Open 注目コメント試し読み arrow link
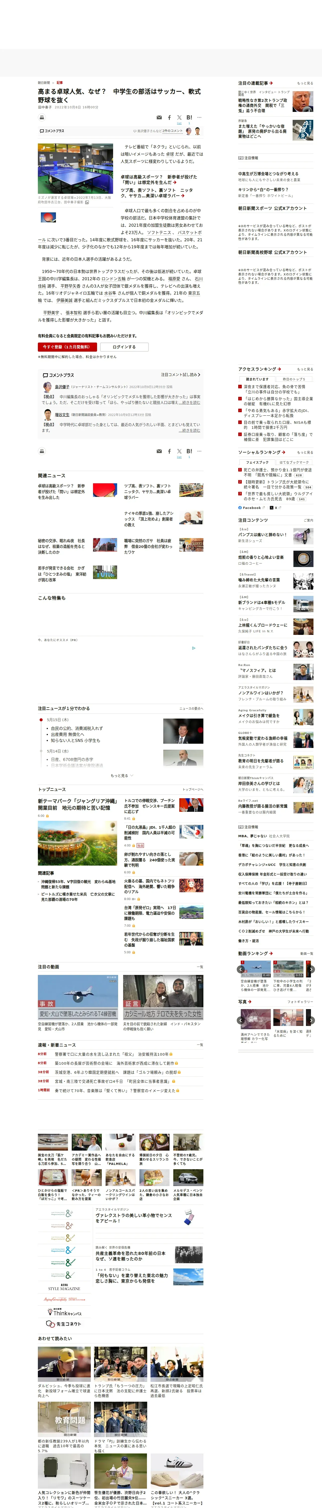This screenshot has width=322, height=1508. [x=181, y=375]
